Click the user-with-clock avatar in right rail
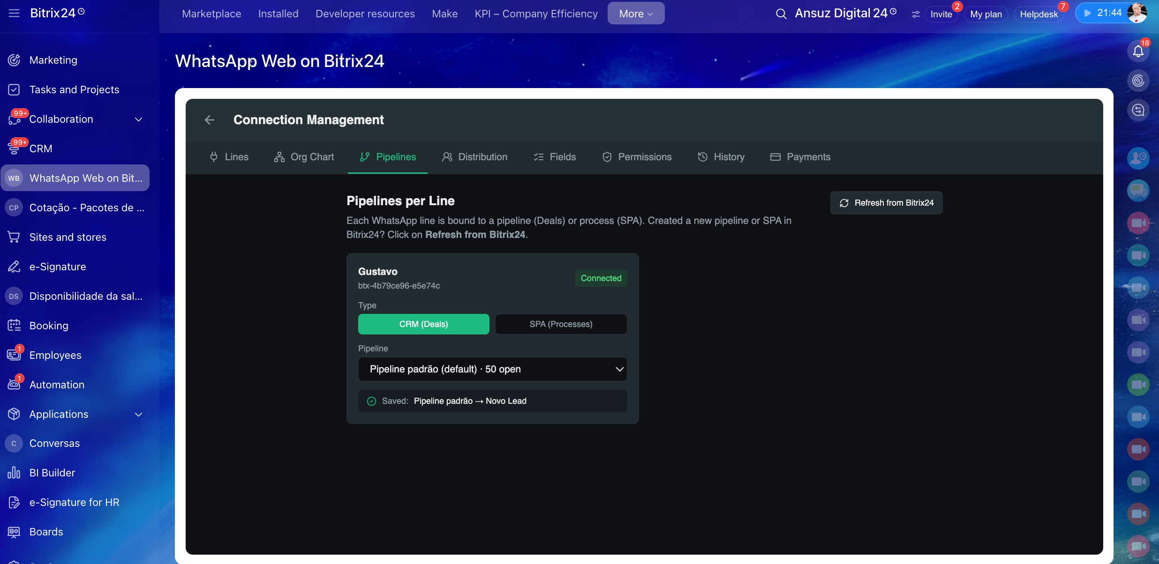The width and height of the screenshot is (1159, 564). pos(1138,158)
